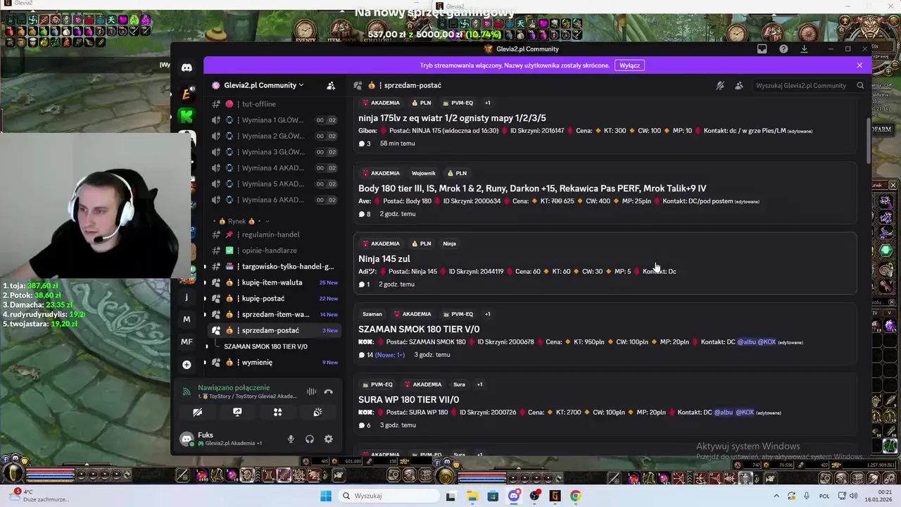Viewport: 901px width, 507px height.
Task: Show extra tags +1 on SZAMAN SMOK post
Action: pyautogui.click(x=488, y=314)
